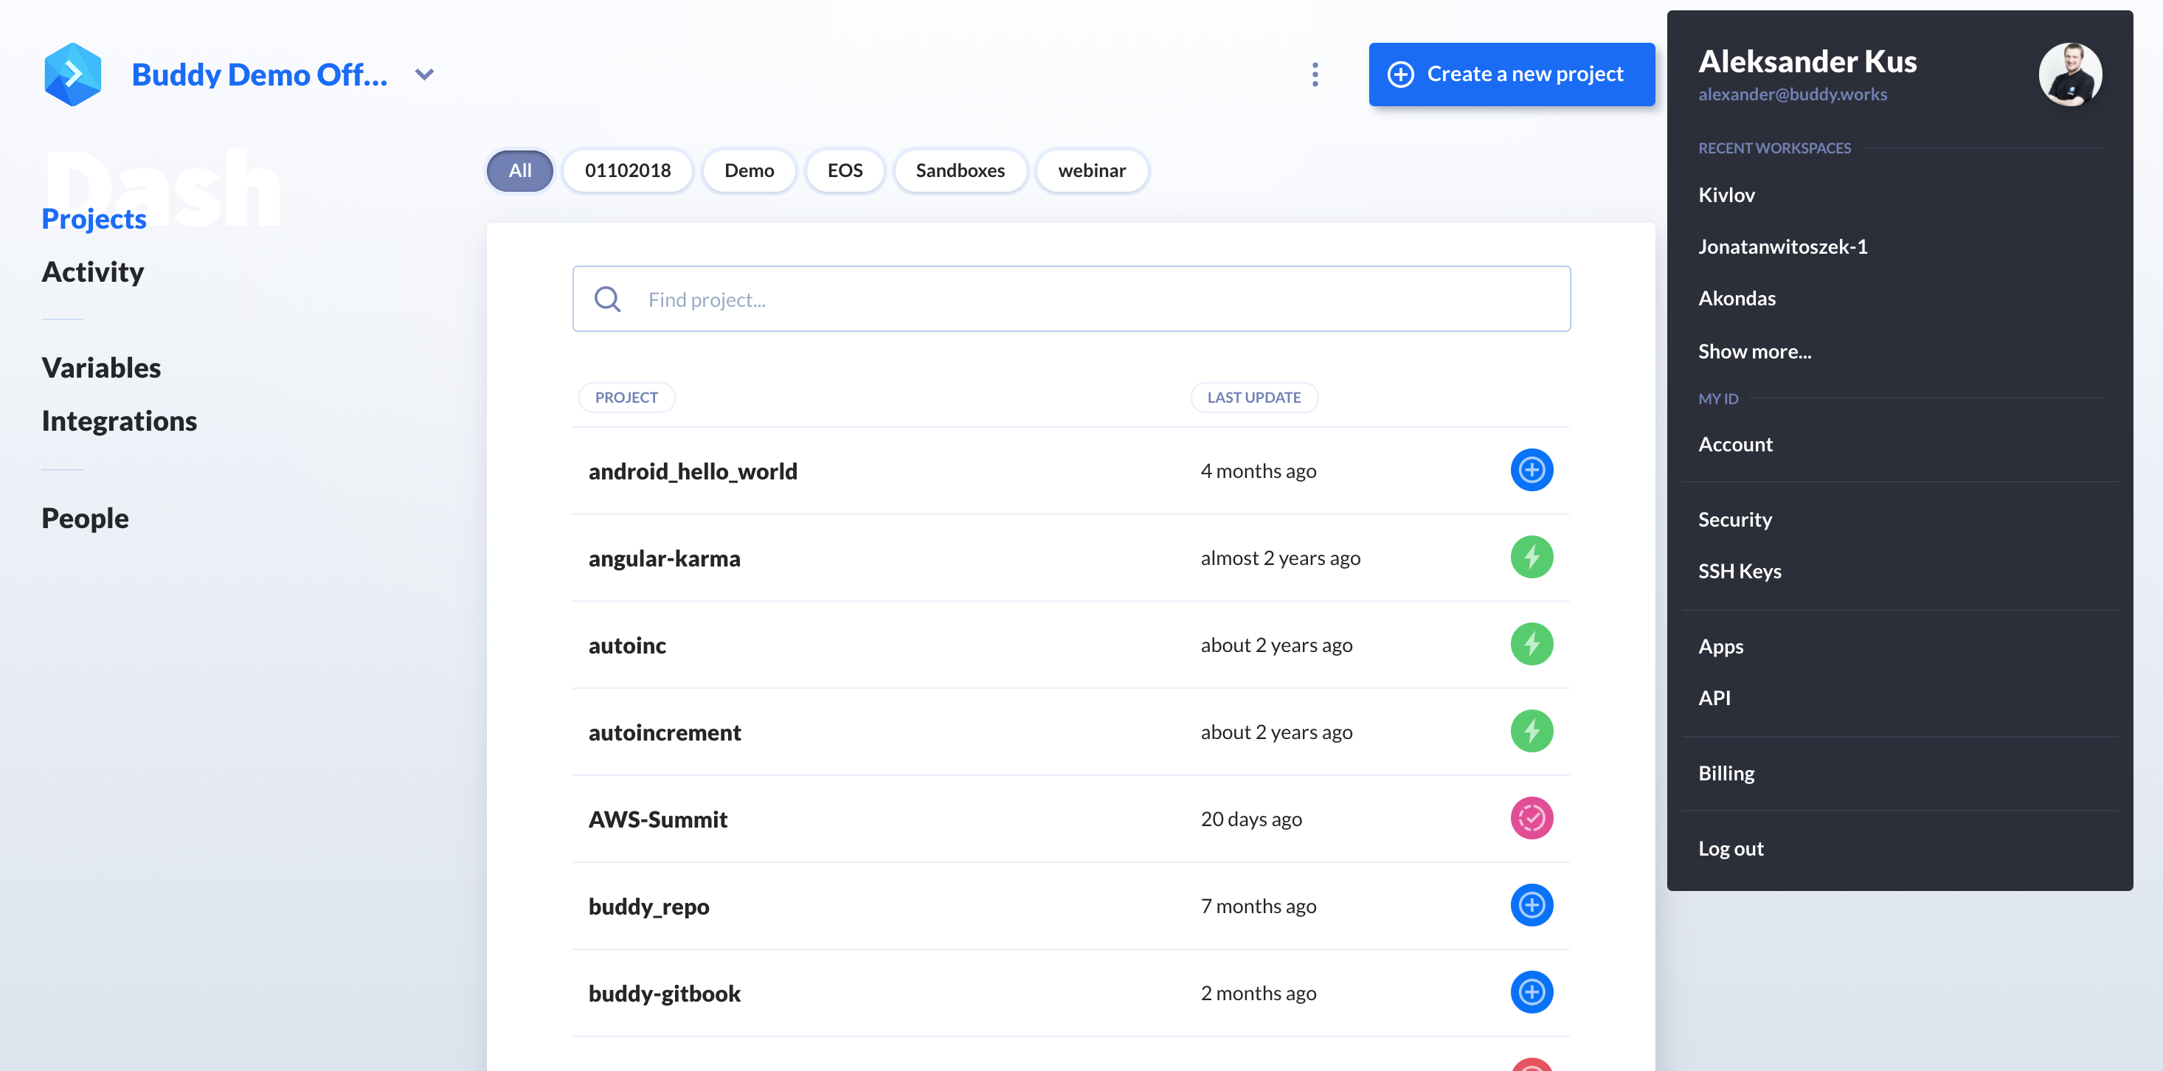This screenshot has width=2163, height=1071.
Task: Open Variables in sidebar
Action: click(102, 367)
